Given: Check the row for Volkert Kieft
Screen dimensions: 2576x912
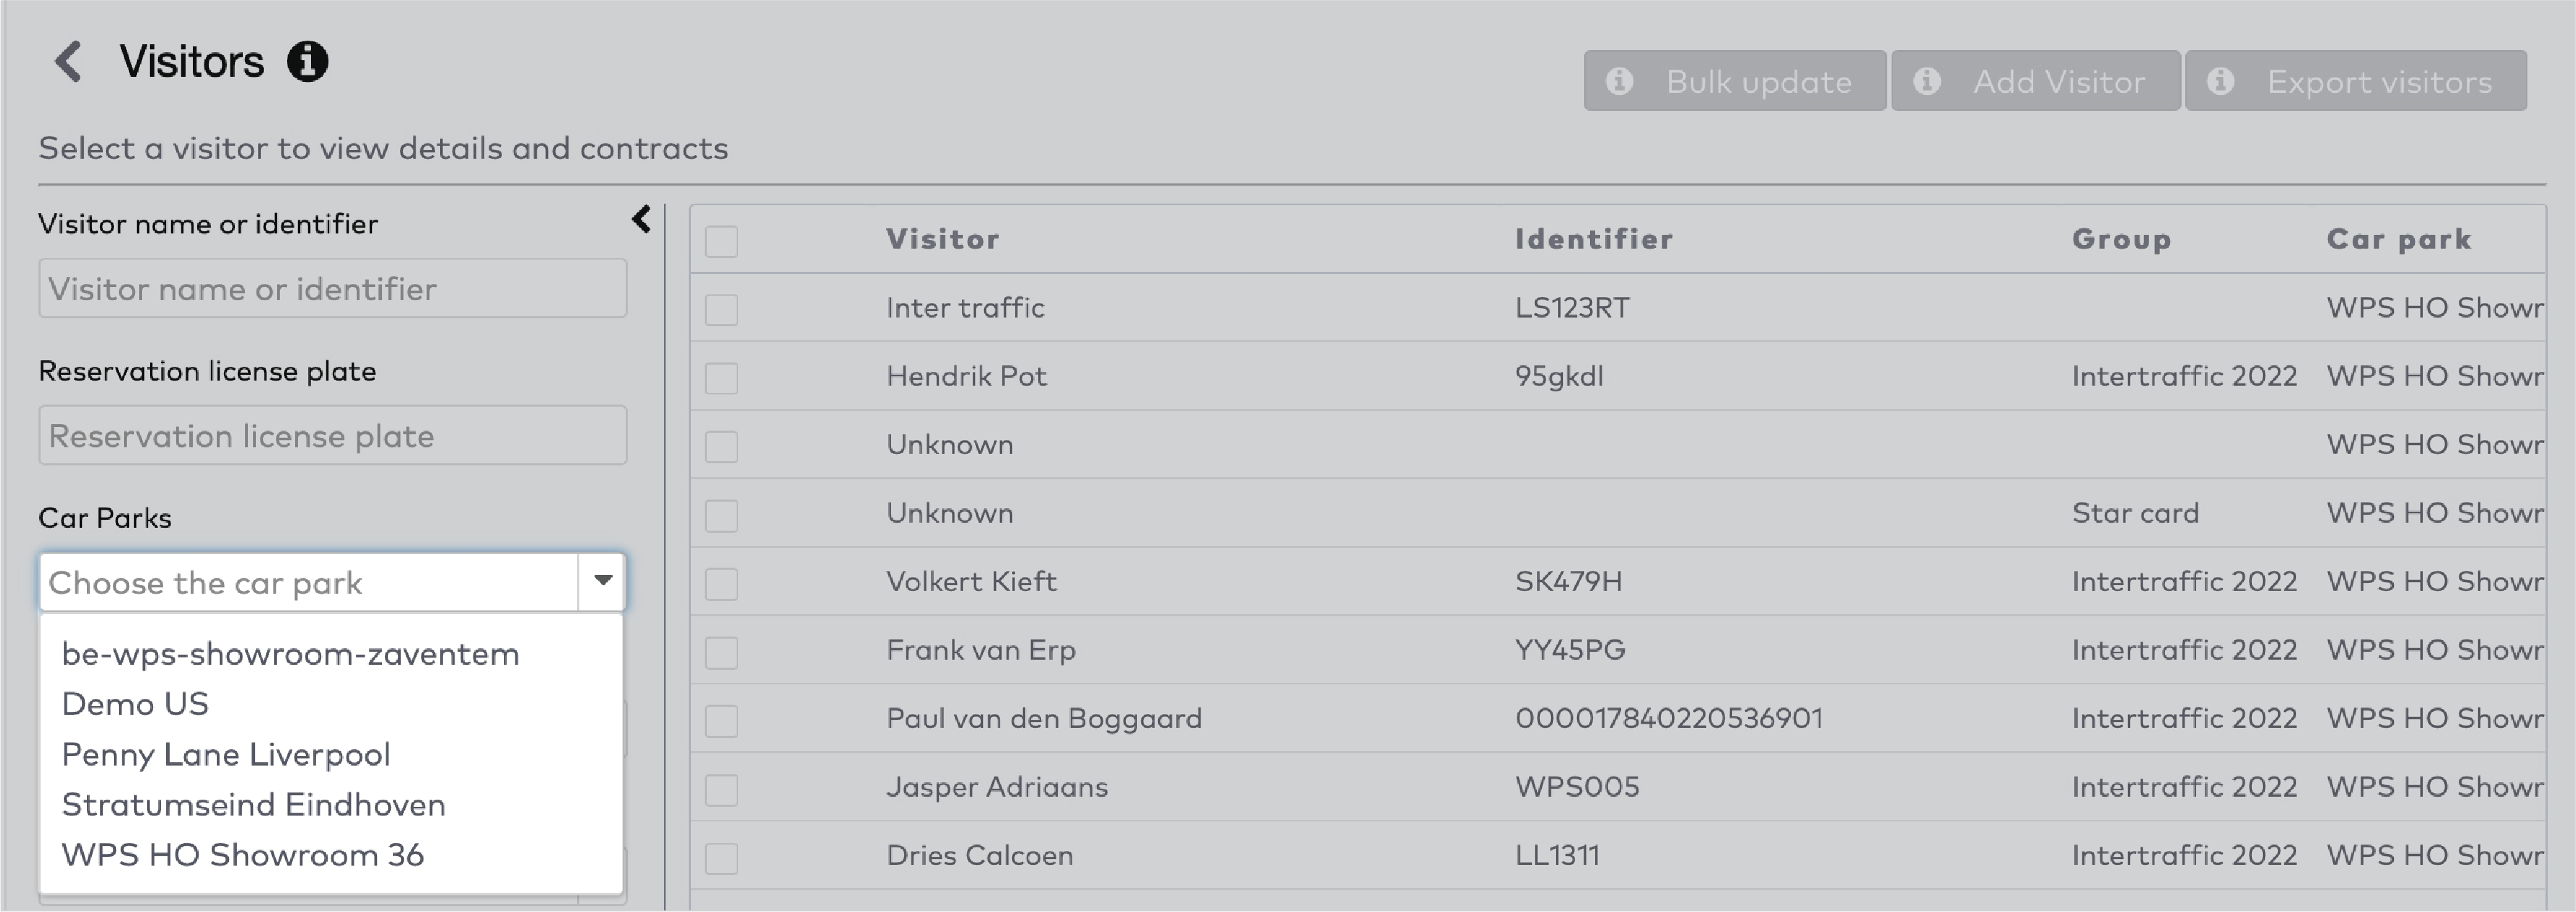Looking at the screenshot, I should (721, 582).
